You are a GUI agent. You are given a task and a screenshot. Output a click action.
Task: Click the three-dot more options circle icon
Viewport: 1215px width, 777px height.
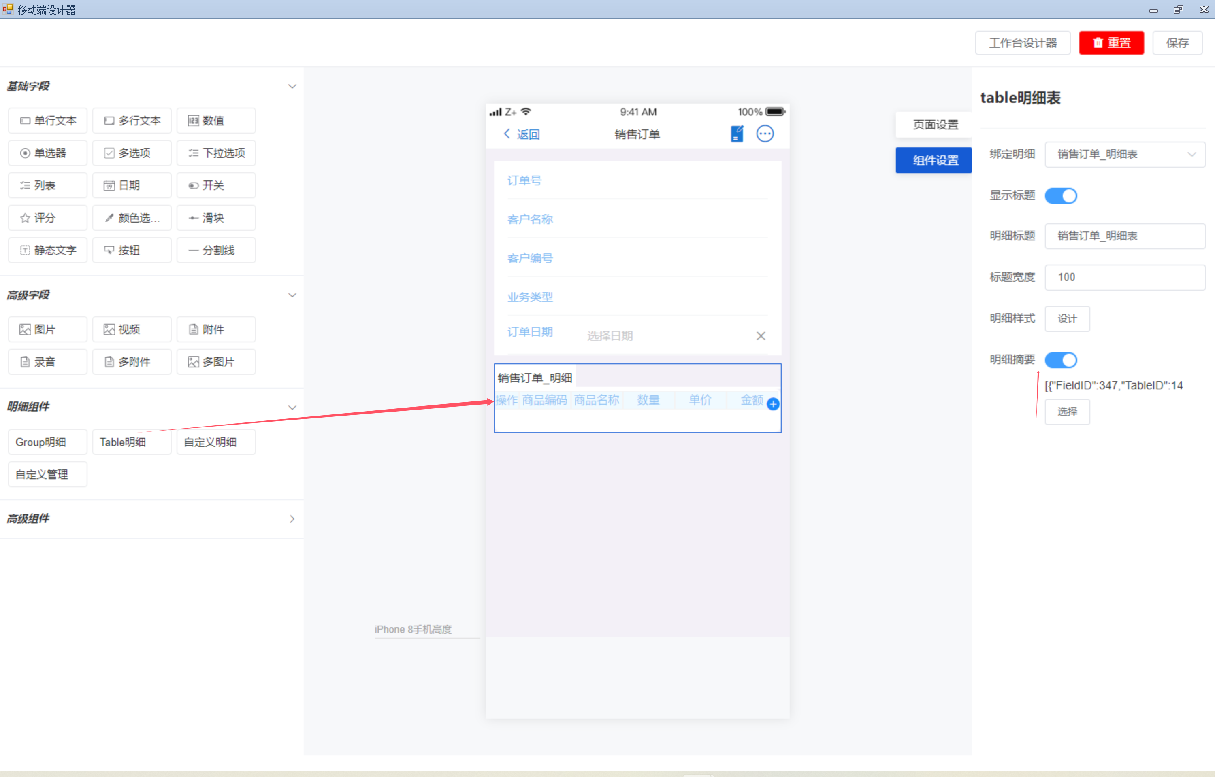(x=765, y=134)
